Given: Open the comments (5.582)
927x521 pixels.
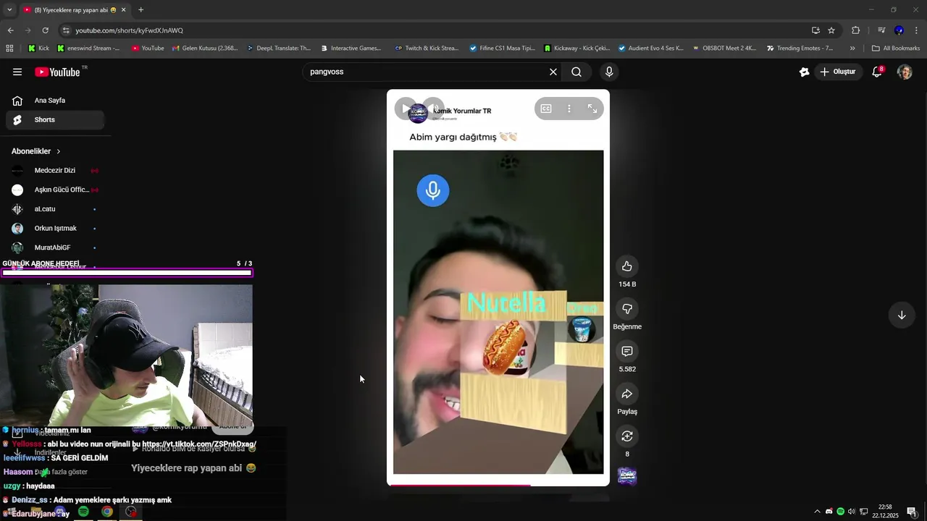Looking at the screenshot, I should (627, 351).
